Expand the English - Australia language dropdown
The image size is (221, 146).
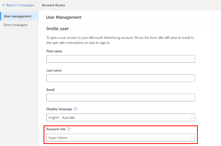(120, 117)
